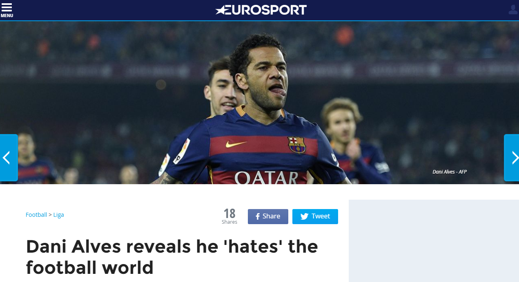The image size is (519, 282).
Task: Open the user account profile icon
Action: 513,9
